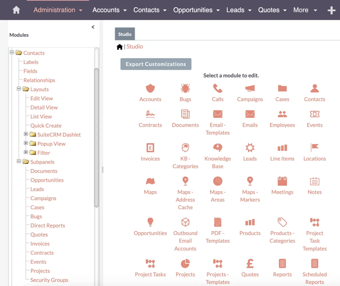
Task: Select the Meetings calendar icon
Action: (x=282, y=181)
